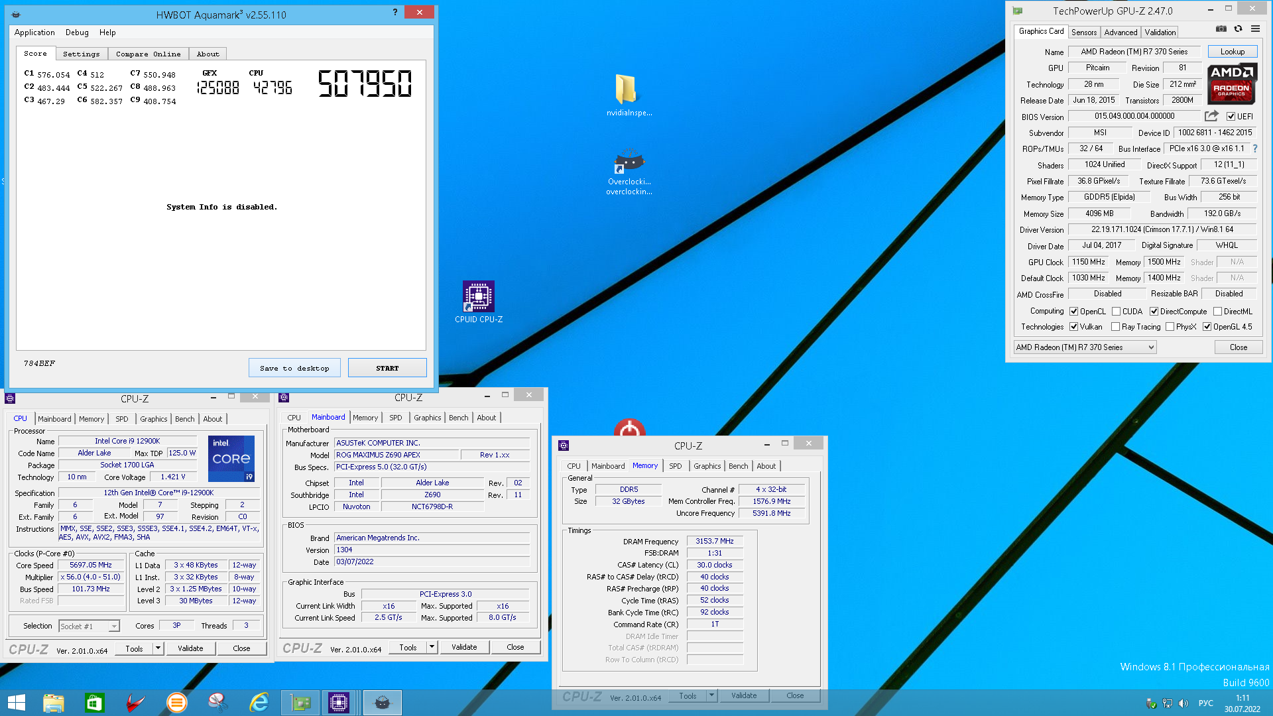Open Snipping Tool icon on taskbar

pyautogui.click(x=217, y=703)
